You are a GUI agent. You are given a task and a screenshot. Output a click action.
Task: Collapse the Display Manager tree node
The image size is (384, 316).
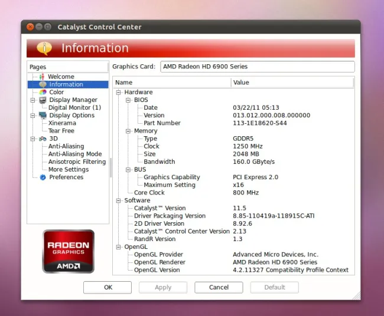tap(32, 100)
